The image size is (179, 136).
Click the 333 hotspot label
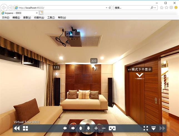[x=94, y=61]
